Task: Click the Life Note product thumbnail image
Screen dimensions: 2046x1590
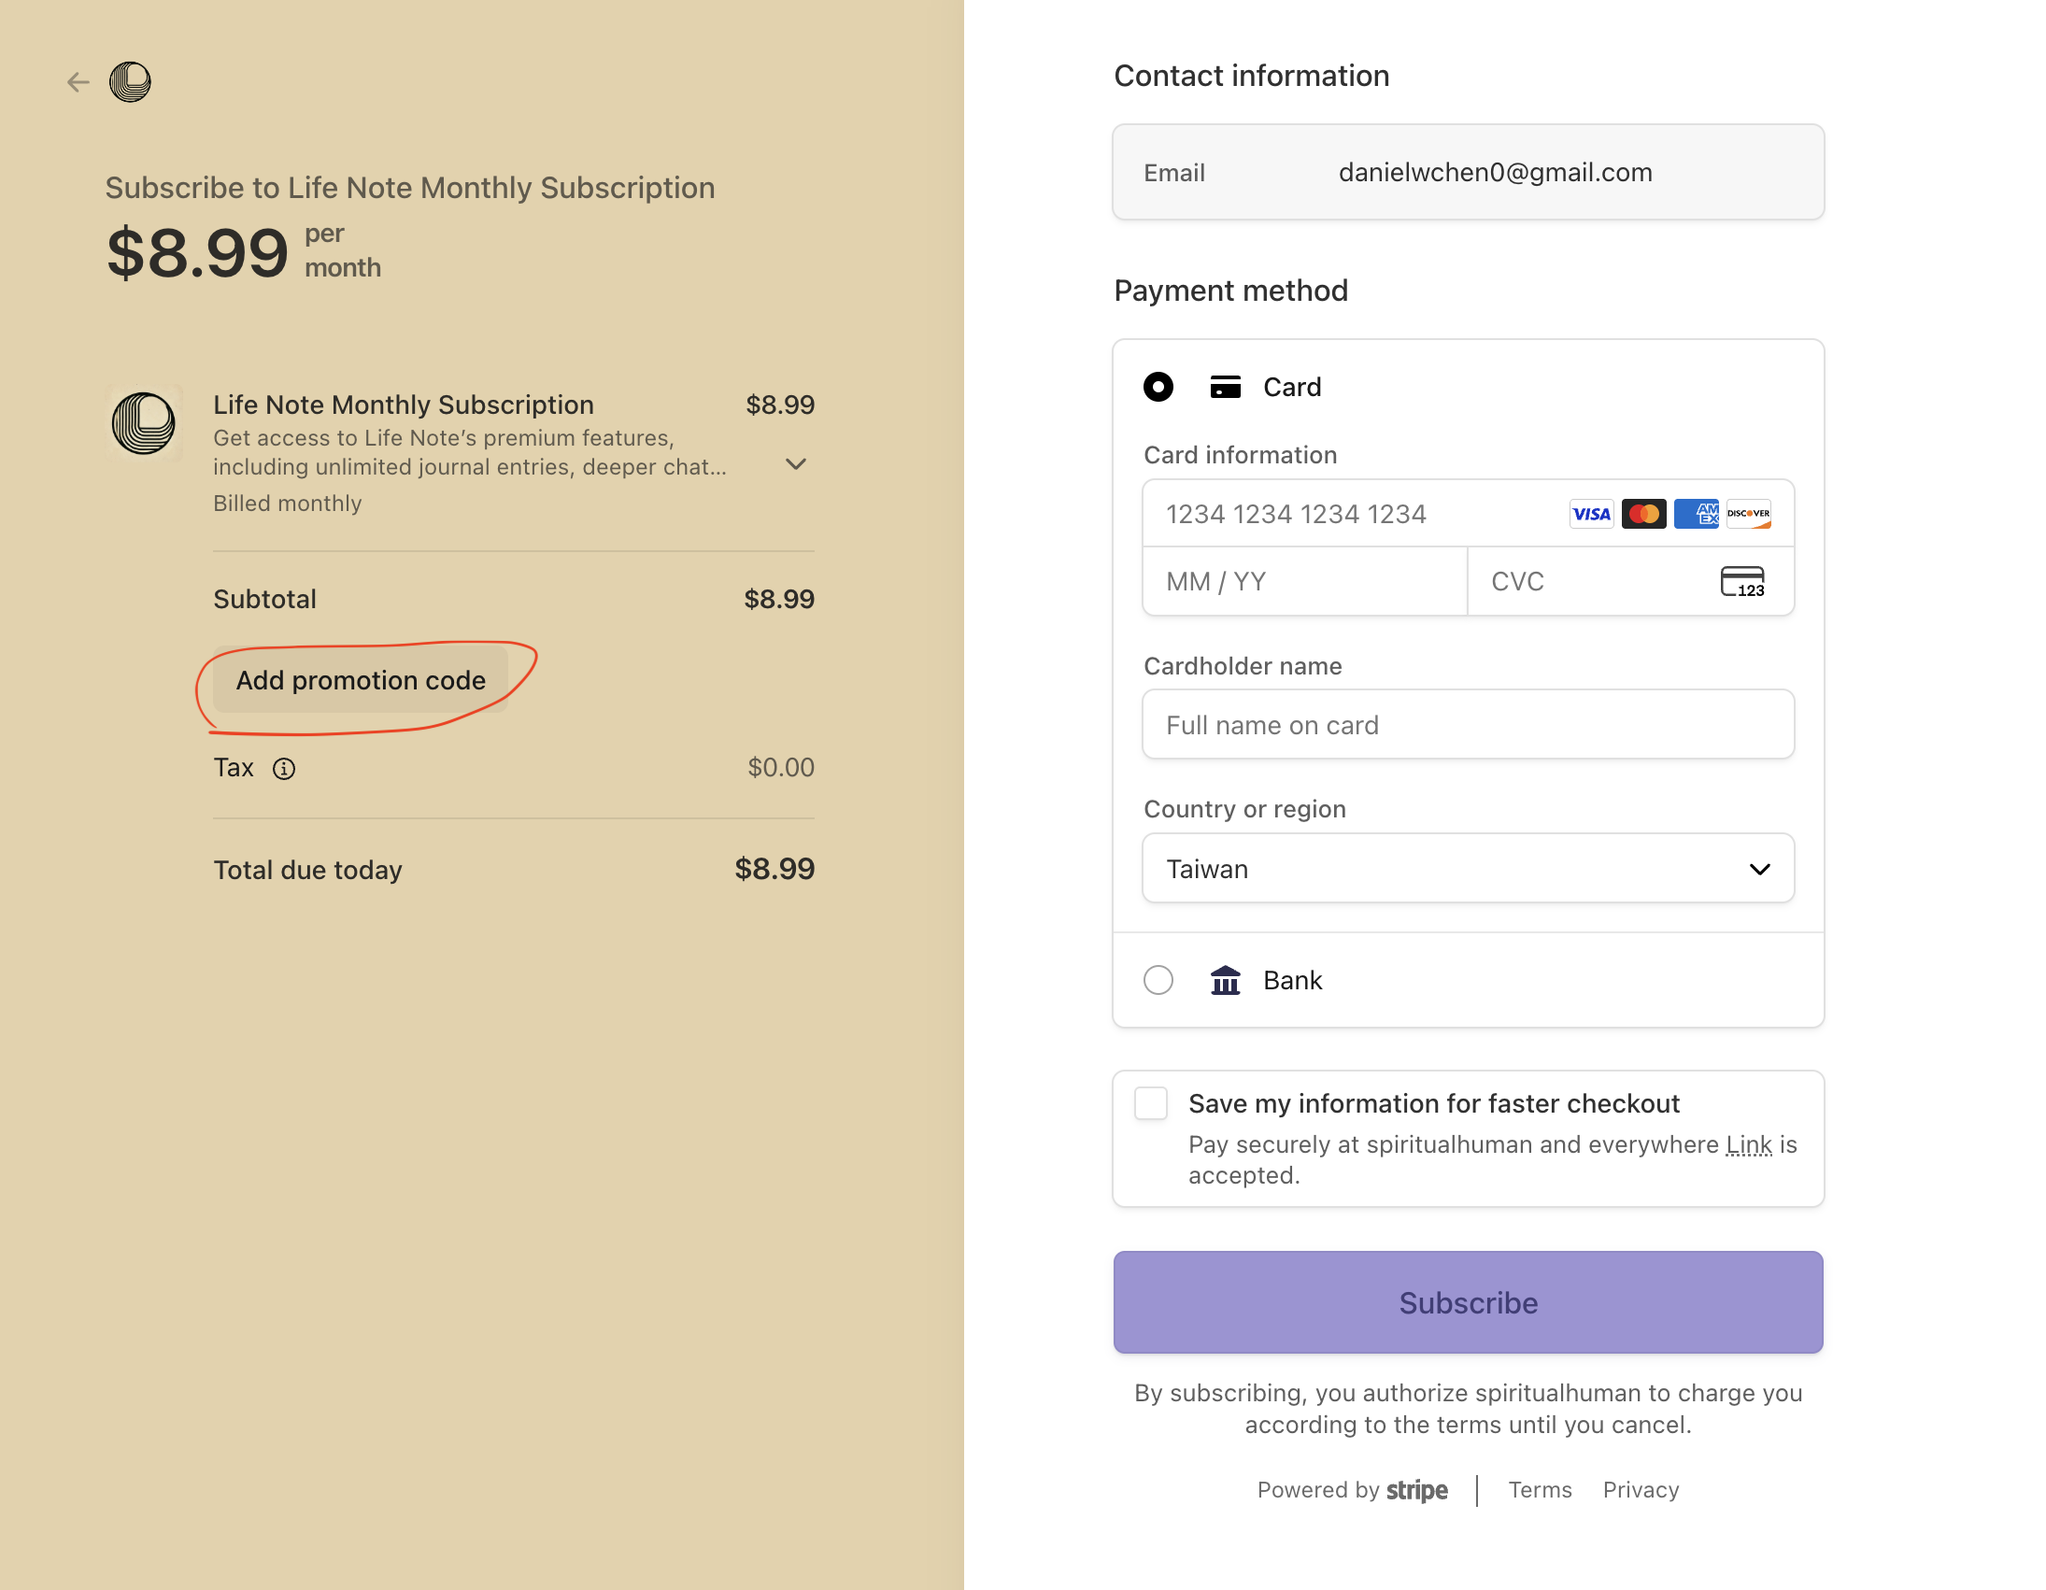Action: [143, 422]
